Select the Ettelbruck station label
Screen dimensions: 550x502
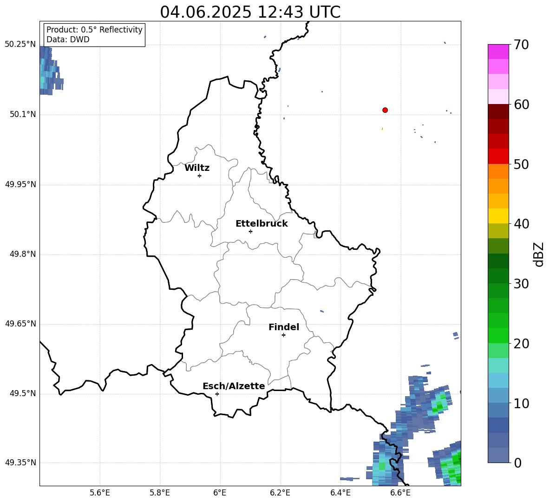click(262, 224)
